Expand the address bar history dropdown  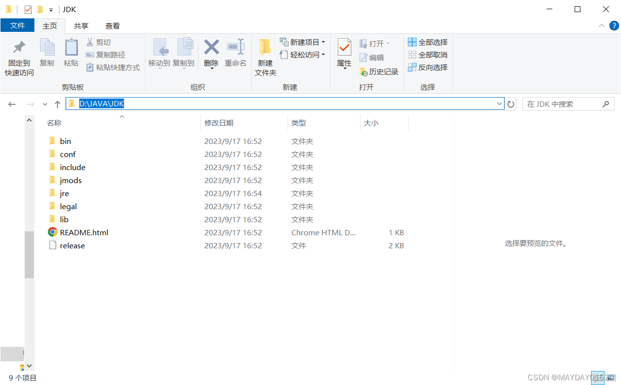(500, 104)
